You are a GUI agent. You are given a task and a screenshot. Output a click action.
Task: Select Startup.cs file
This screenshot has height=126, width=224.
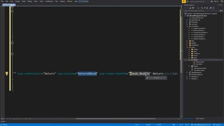[x=195, y=79]
